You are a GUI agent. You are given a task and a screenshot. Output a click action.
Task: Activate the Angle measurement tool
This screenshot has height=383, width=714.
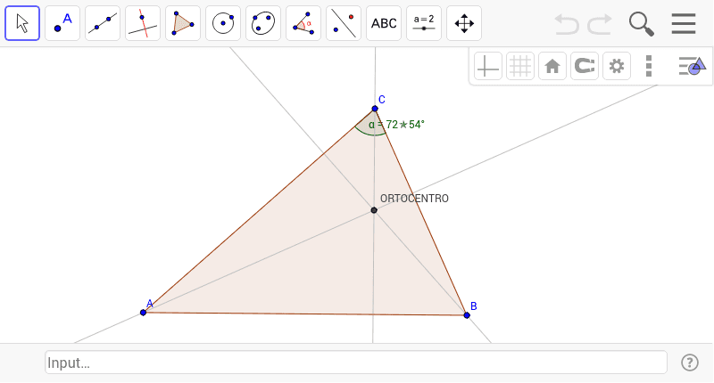pos(303,23)
